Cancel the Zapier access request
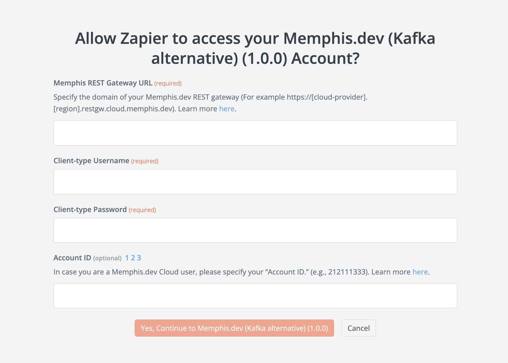This screenshot has width=508, height=363. pos(358,328)
